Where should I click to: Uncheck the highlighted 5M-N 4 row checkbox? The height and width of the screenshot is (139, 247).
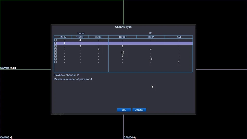(56, 43)
